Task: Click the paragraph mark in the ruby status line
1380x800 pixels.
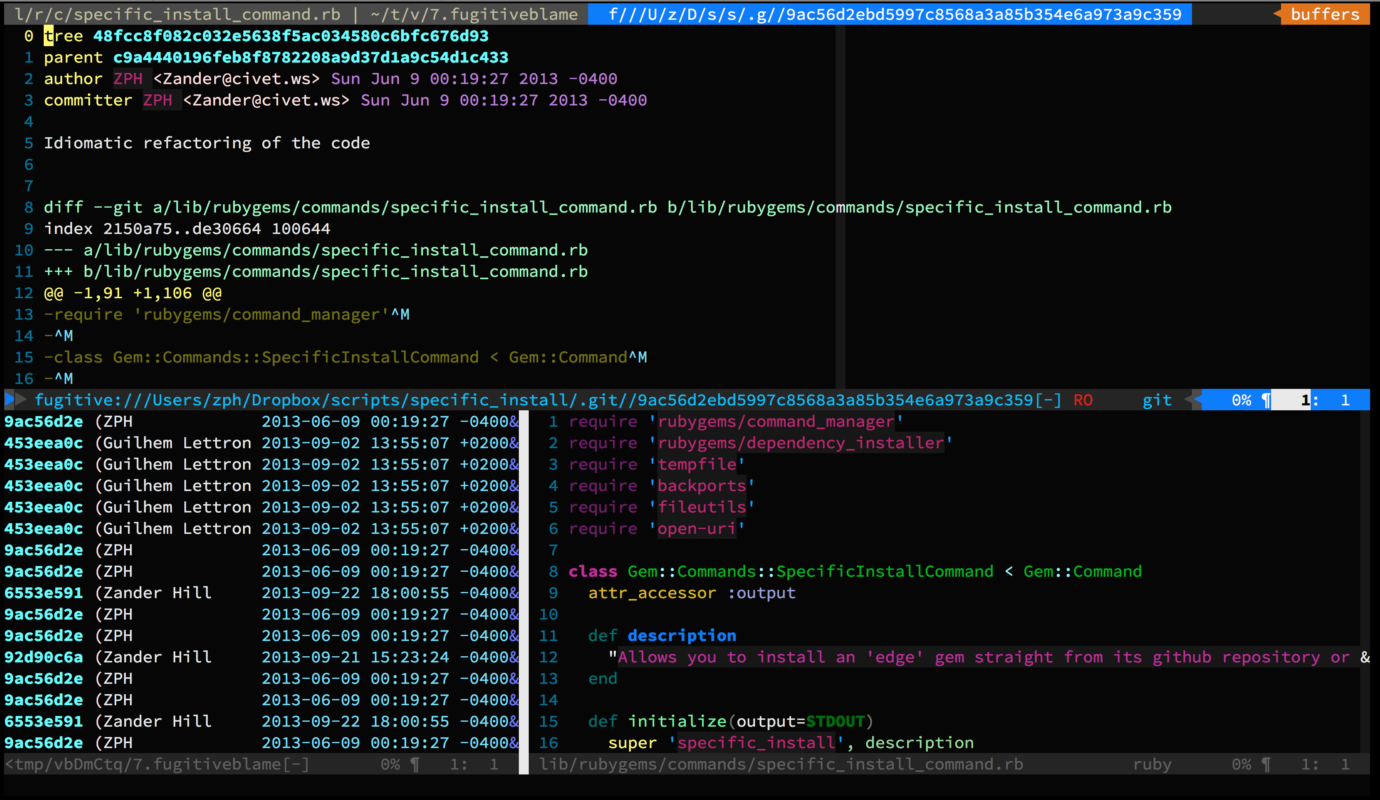Action: [1265, 765]
